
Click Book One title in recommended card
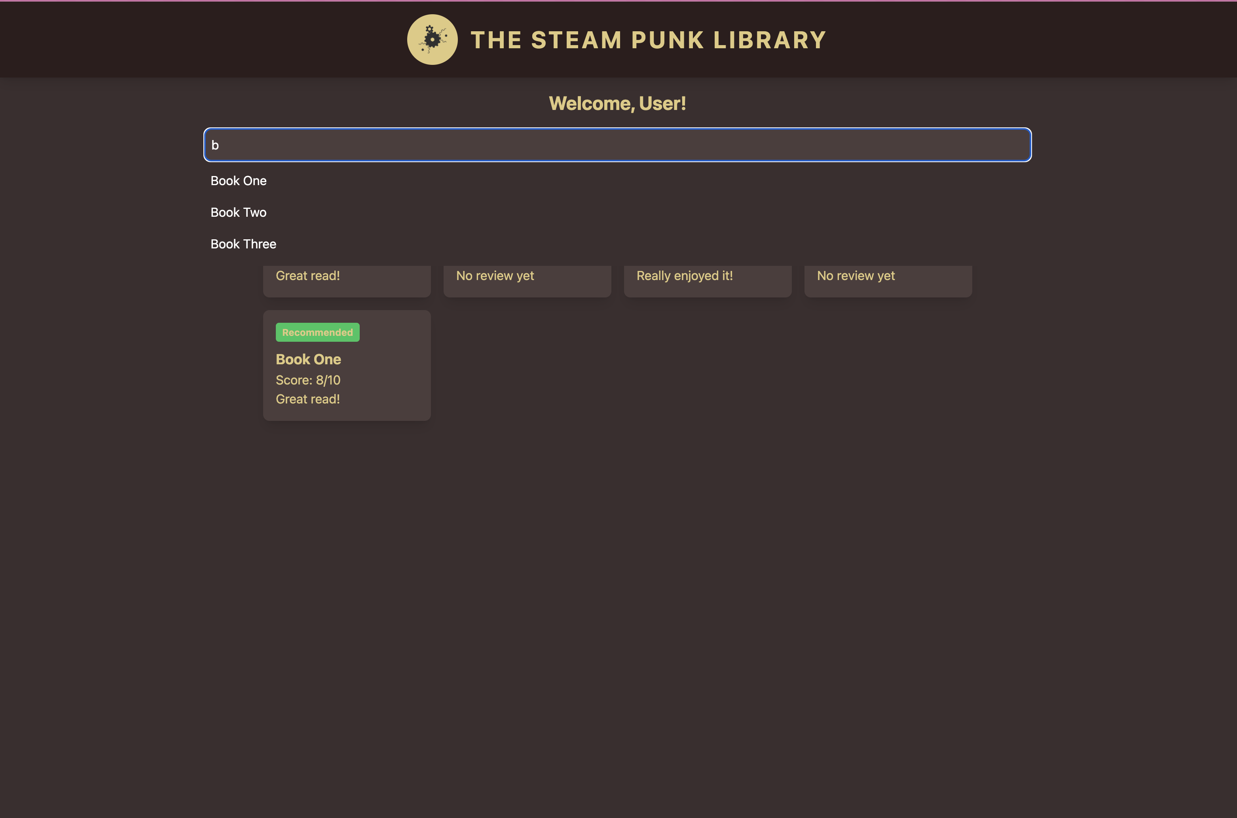(308, 360)
